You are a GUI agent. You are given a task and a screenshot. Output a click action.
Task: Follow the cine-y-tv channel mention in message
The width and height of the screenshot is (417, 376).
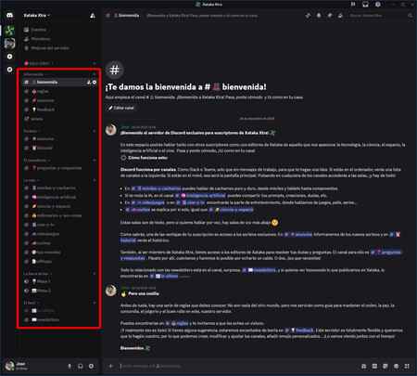tap(191, 202)
